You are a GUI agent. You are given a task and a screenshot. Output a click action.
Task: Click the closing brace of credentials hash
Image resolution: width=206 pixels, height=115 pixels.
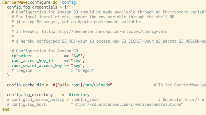point(8,75)
